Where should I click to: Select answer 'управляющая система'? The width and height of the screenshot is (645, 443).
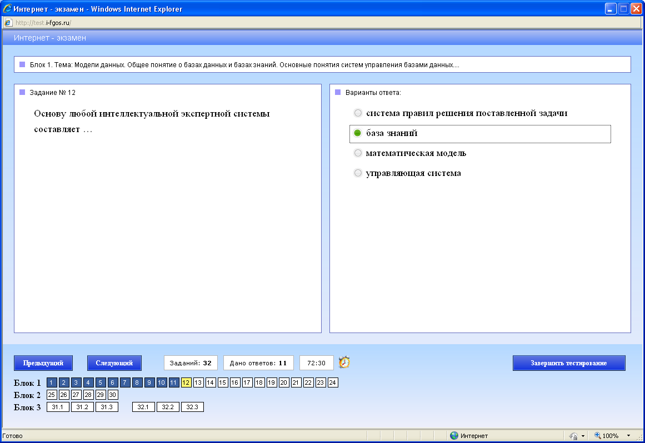tap(358, 173)
